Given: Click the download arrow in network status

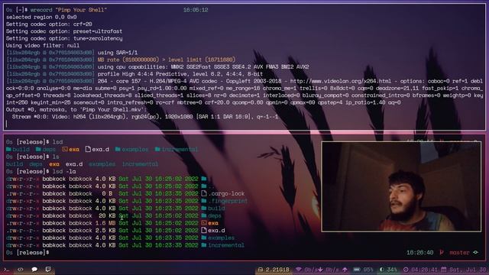Looking at the screenshot, I should click(320, 270).
